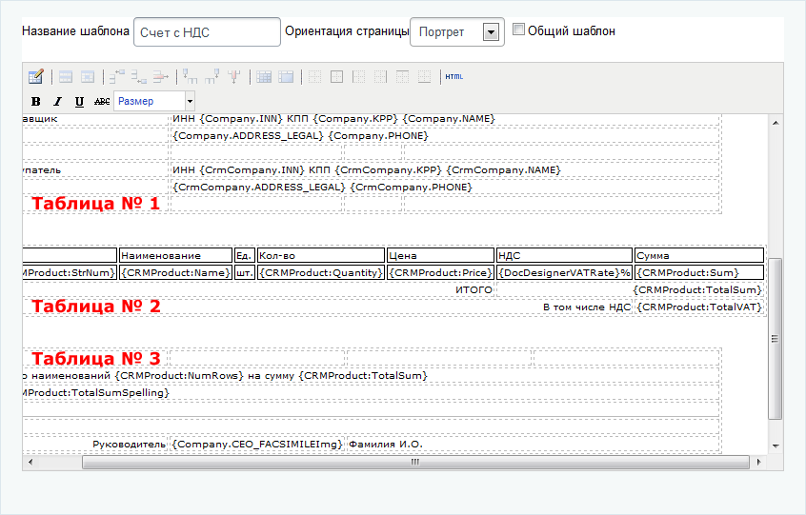Toggle italic text formatting
The height and width of the screenshot is (515, 806).
pyautogui.click(x=57, y=101)
